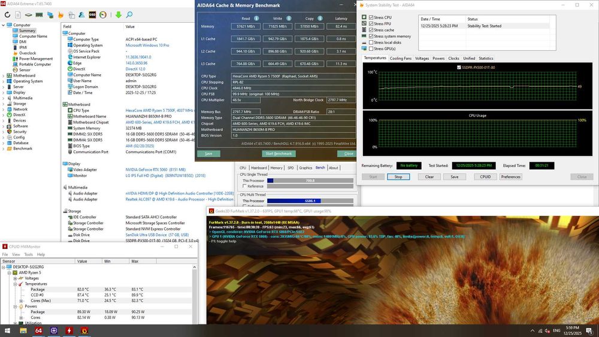Viewport: 599px width, 337px height.
Task: Switch to Voltages tab in stability test
Action: pyautogui.click(x=422, y=59)
